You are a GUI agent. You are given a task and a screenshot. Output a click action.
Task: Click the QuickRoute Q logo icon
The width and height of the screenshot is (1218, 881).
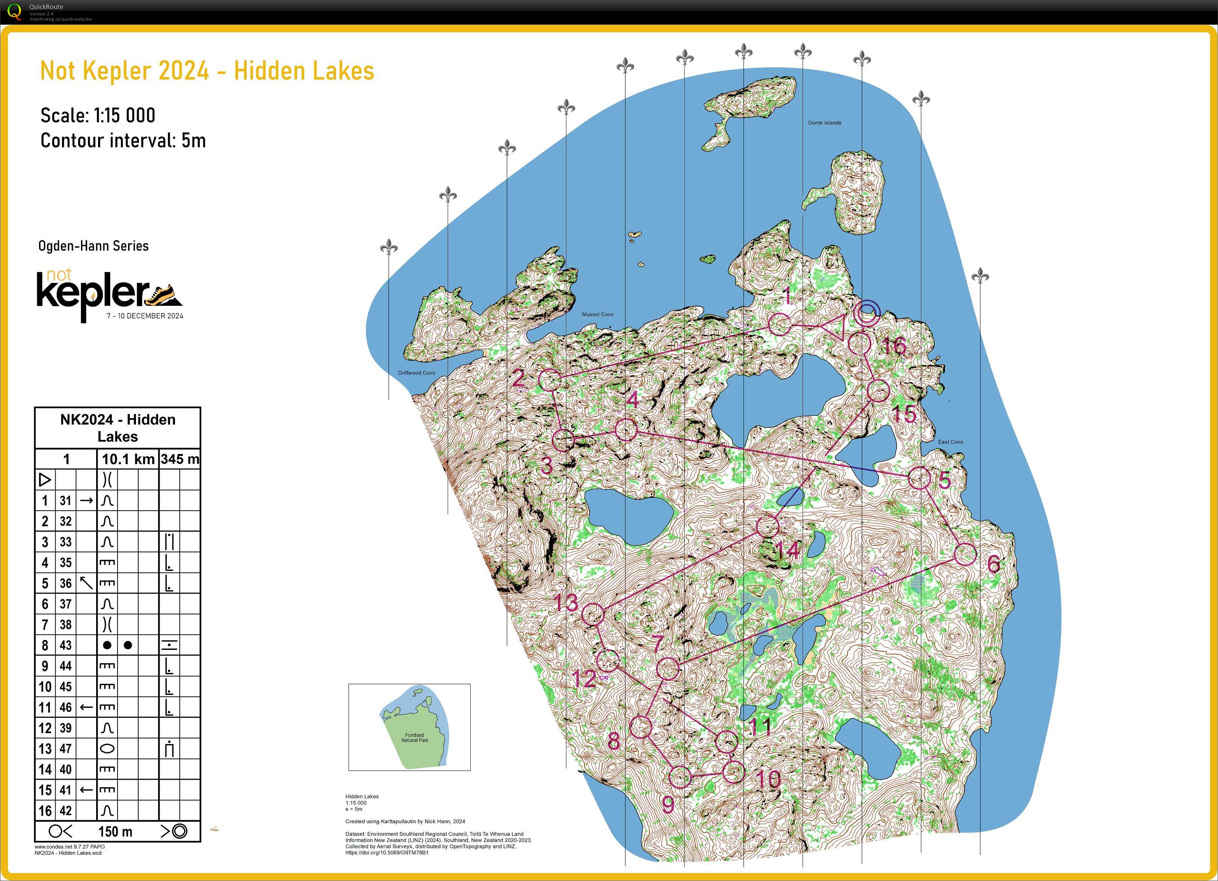pyautogui.click(x=14, y=12)
